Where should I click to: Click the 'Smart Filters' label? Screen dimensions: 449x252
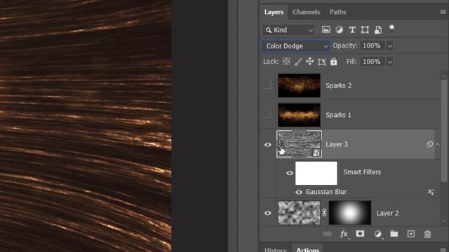point(362,172)
